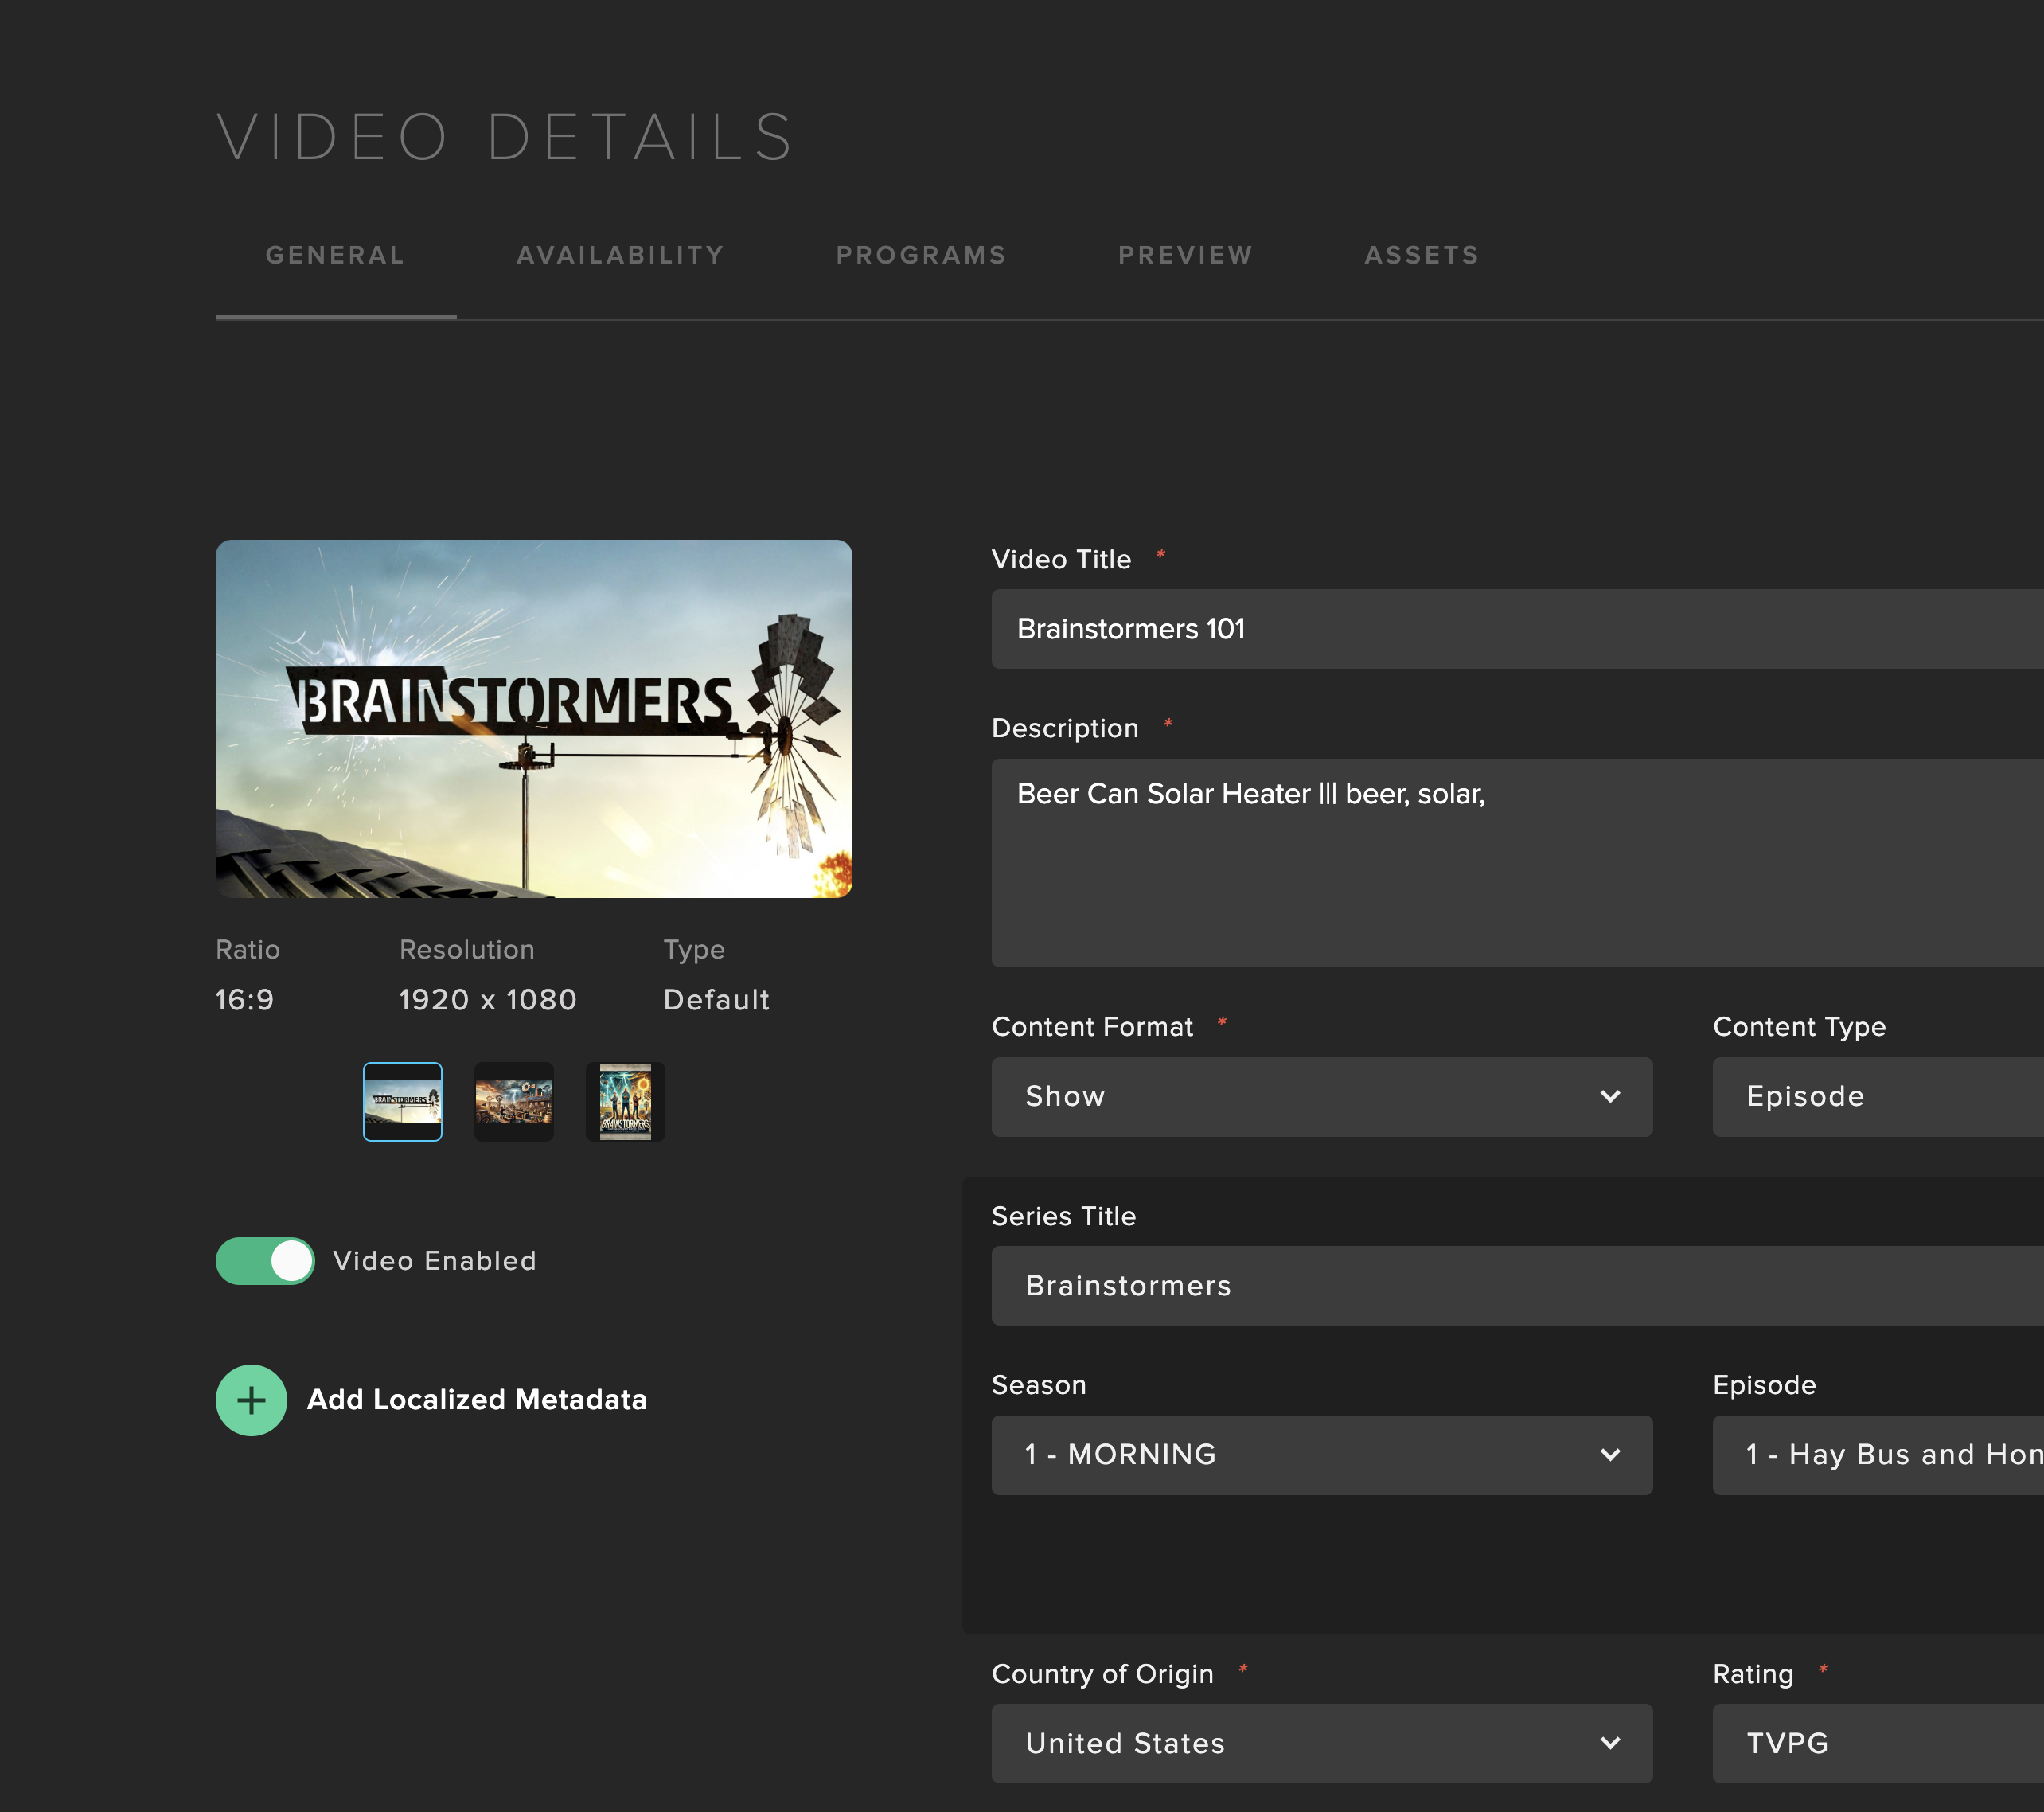Switch to the Availability tab

[620, 255]
